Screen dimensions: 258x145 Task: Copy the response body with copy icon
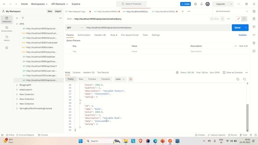238,79
